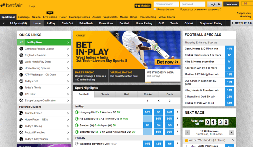Click the Today's Tennis icon
This screenshot has height=147, width=253.
[x=21, y=87]
